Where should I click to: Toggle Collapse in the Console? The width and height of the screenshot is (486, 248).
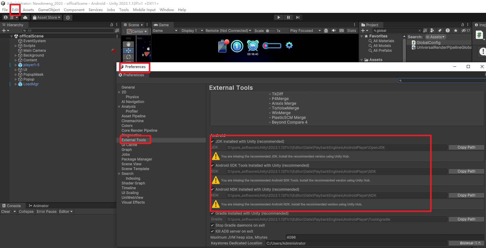[x=26, y=211]
